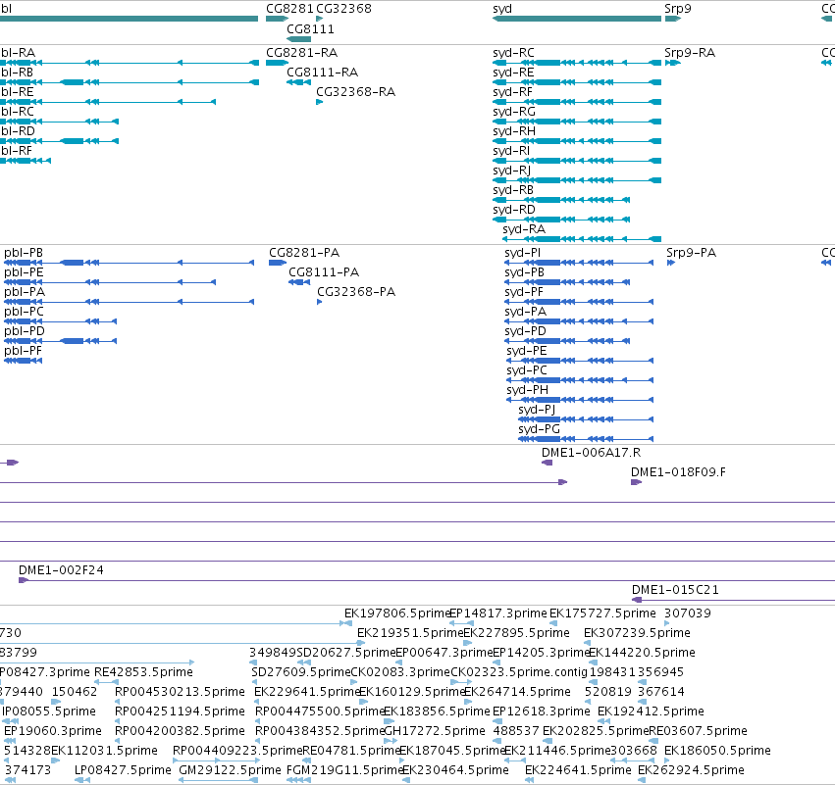Screen dimensions: 835x785
Task: Click transcript label syd-RI
Action: point(511,151)
